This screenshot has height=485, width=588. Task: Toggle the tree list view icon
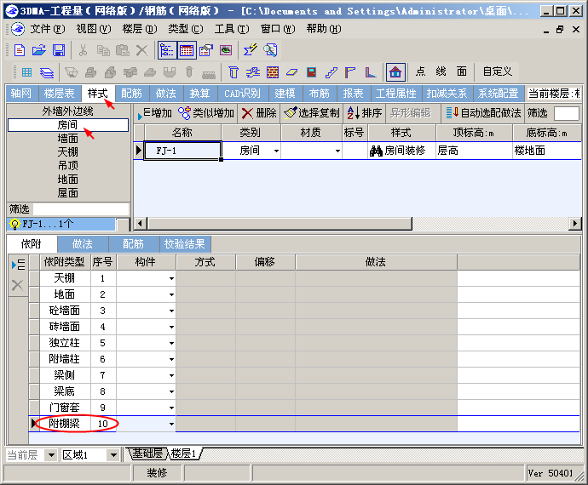(x=167, y=50)
